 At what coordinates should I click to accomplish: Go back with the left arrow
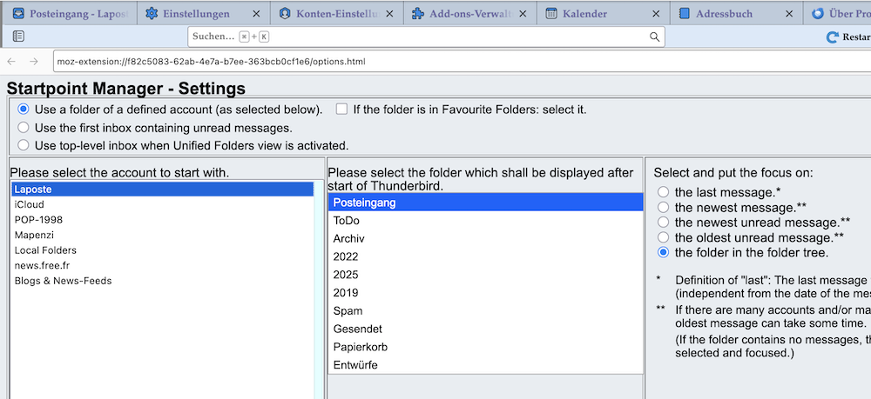point(11,62)
